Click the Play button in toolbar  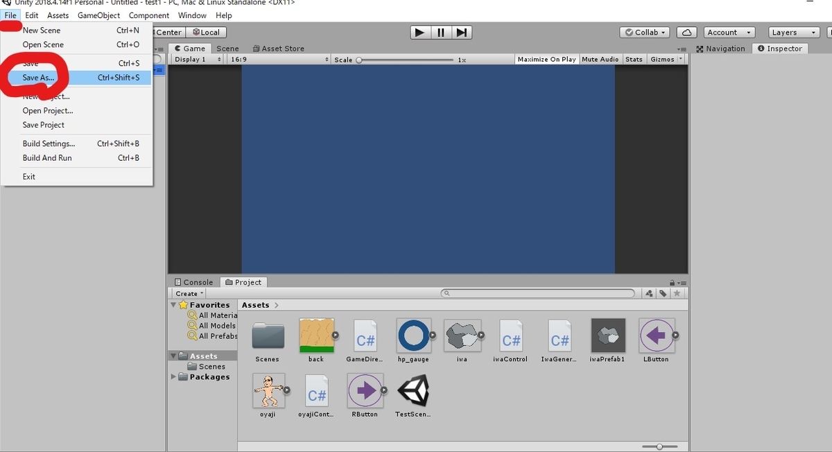coord(419,33)
